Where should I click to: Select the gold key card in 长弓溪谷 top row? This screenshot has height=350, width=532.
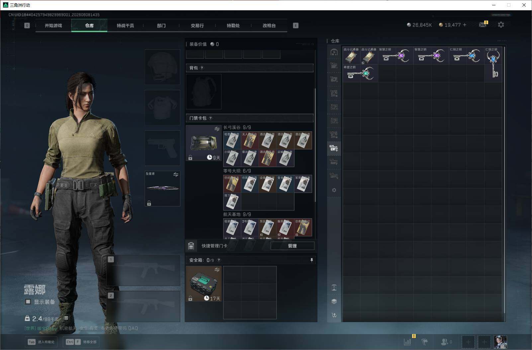[250, 140]
